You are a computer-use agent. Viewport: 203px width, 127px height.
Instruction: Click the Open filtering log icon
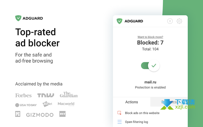click(x=120, y=122)
